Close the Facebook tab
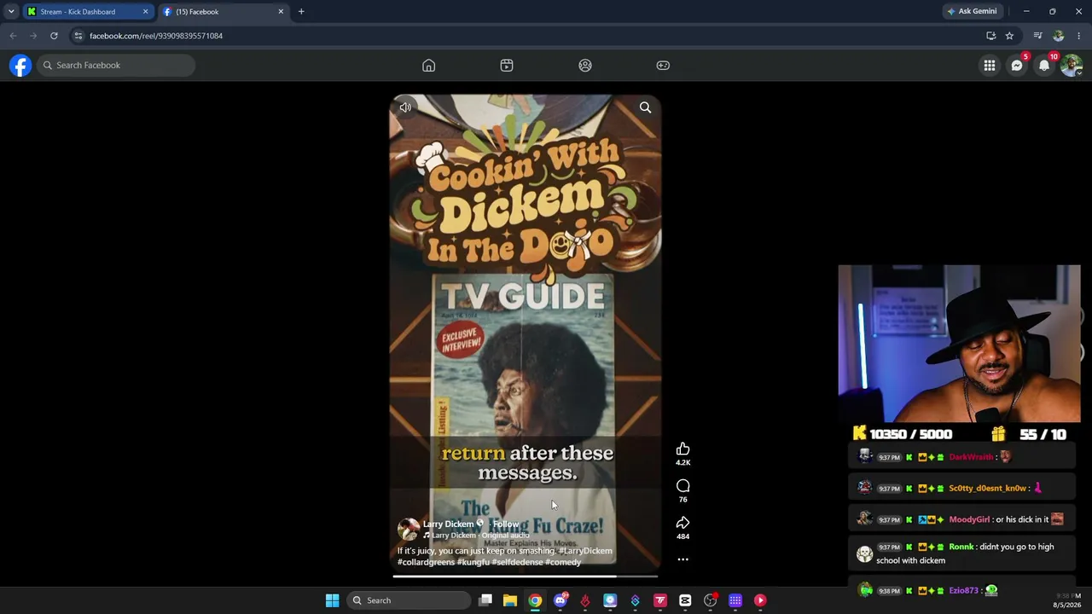 point(281,12)
